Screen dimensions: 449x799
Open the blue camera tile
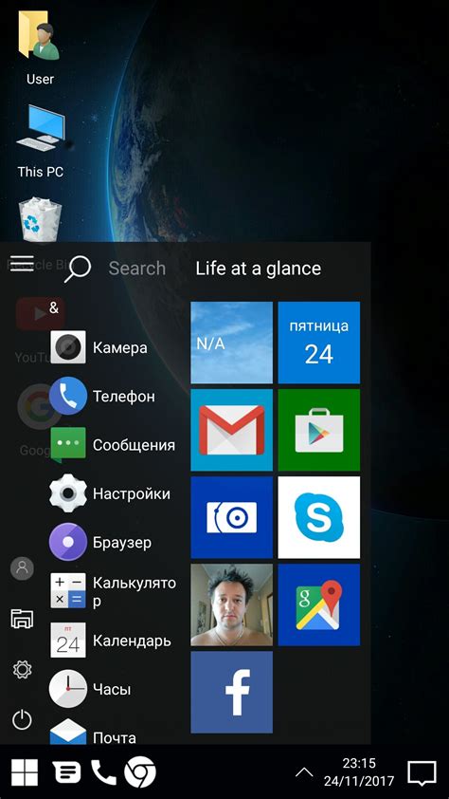[231, 517]
